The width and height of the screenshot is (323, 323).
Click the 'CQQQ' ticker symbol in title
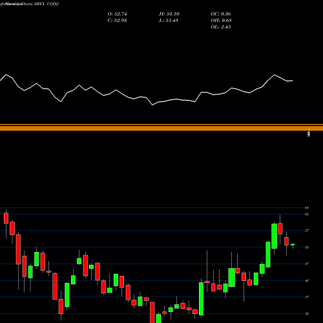[x=53, y=4]
